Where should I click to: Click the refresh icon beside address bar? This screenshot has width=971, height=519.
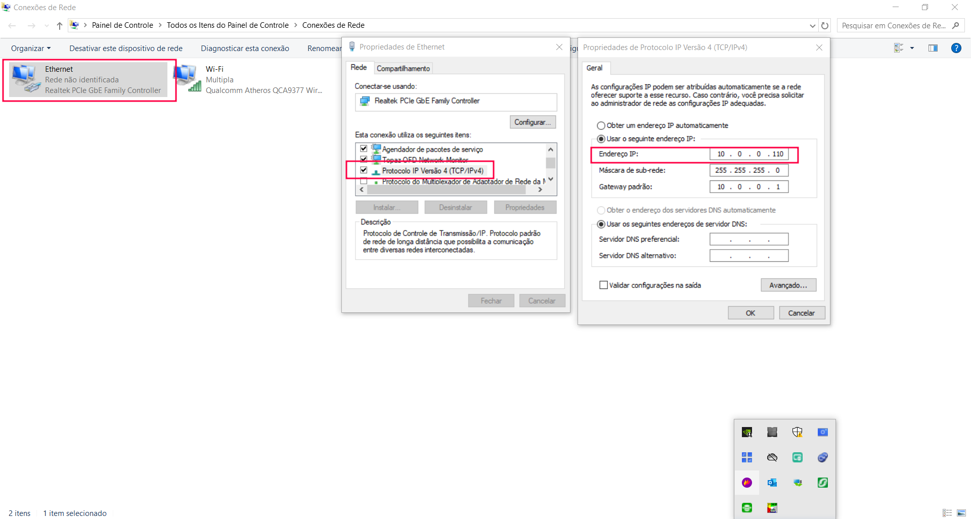coord(825,25)
